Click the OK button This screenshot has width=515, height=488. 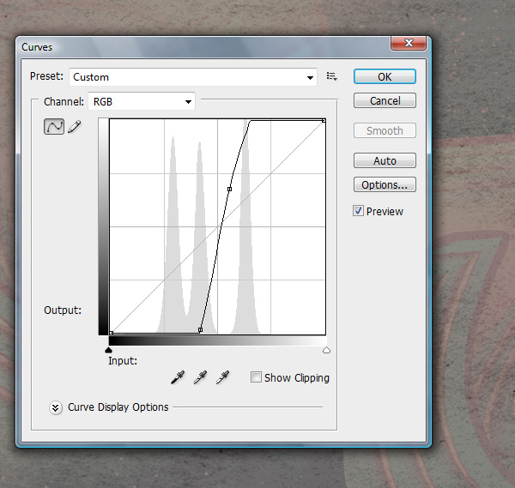[x=385, y=76]
